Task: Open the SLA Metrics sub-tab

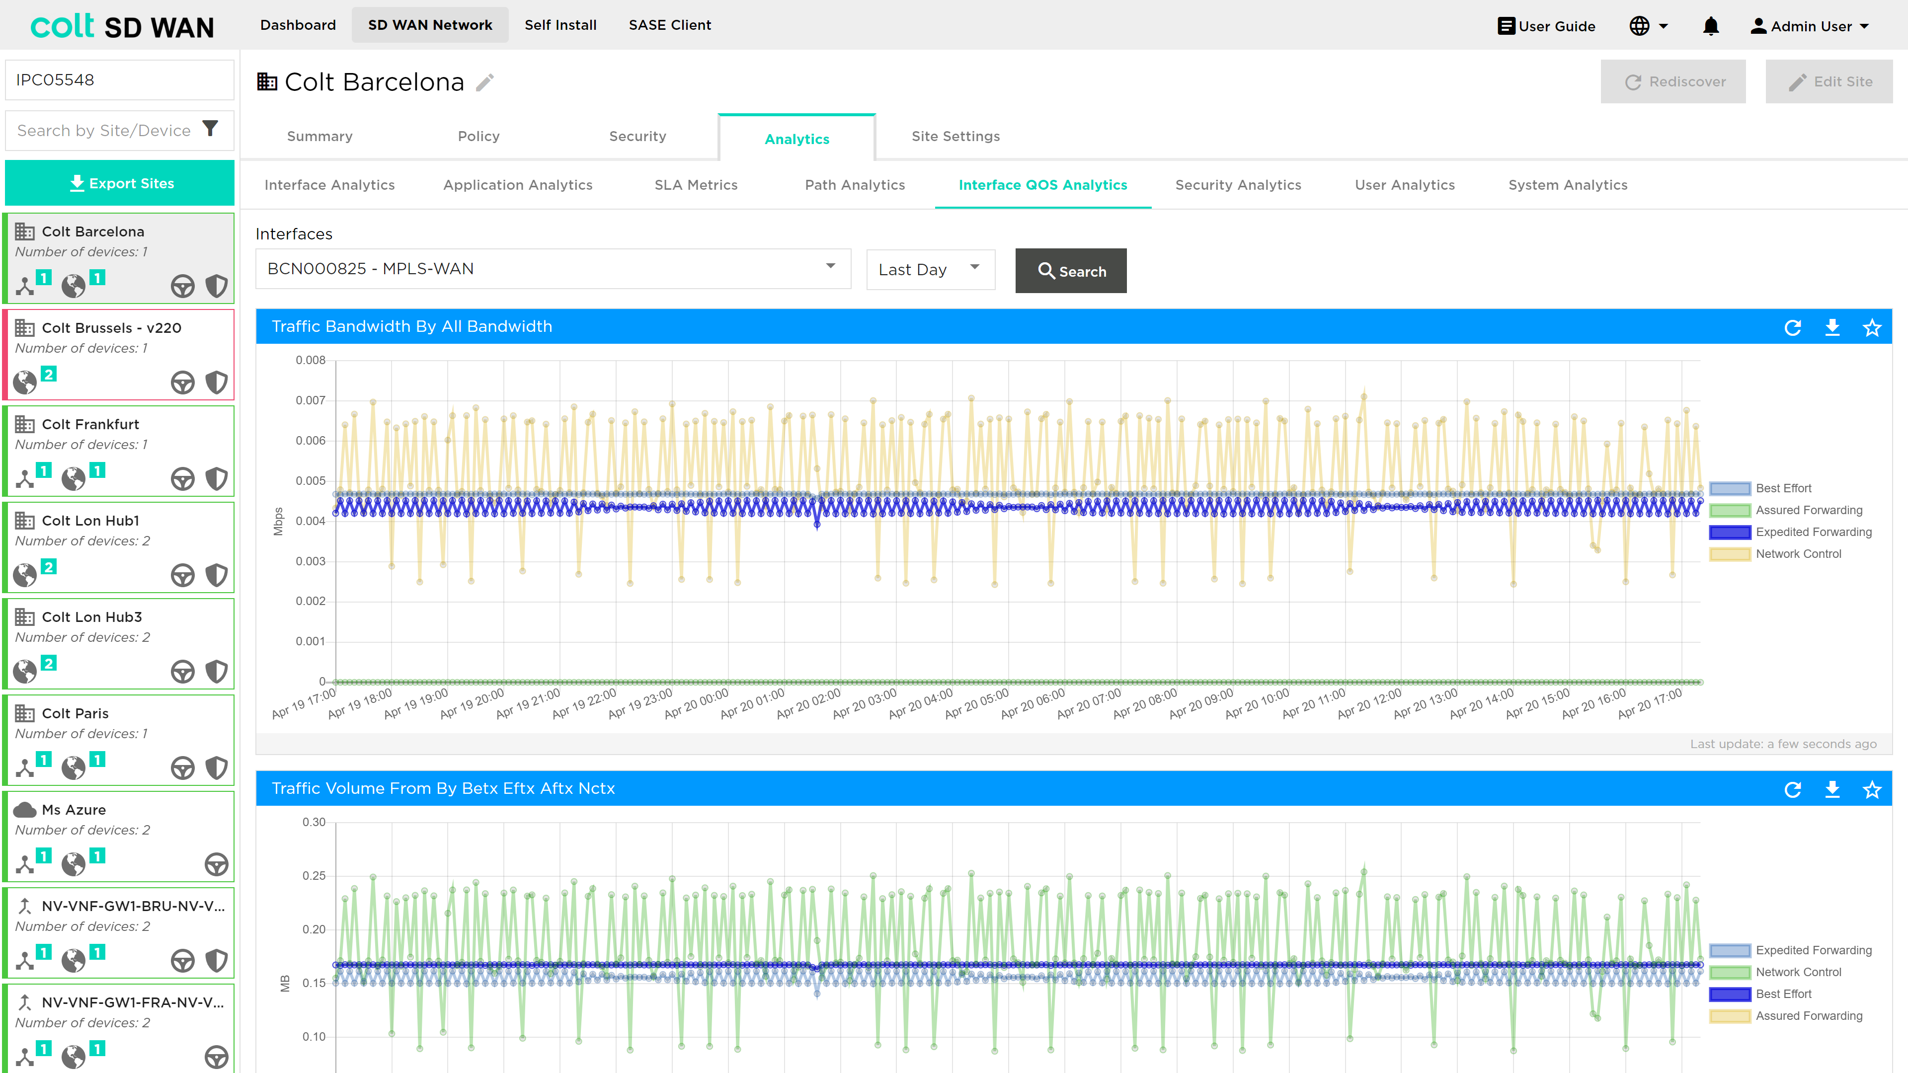Action: (696, 185)
